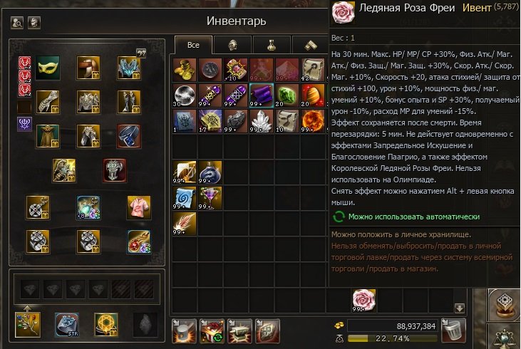Image resolution: width=521 pixels, height=349 pixels.
Task: Select the yellow masquerade mask equipment slot
Action: coord(48,68)
